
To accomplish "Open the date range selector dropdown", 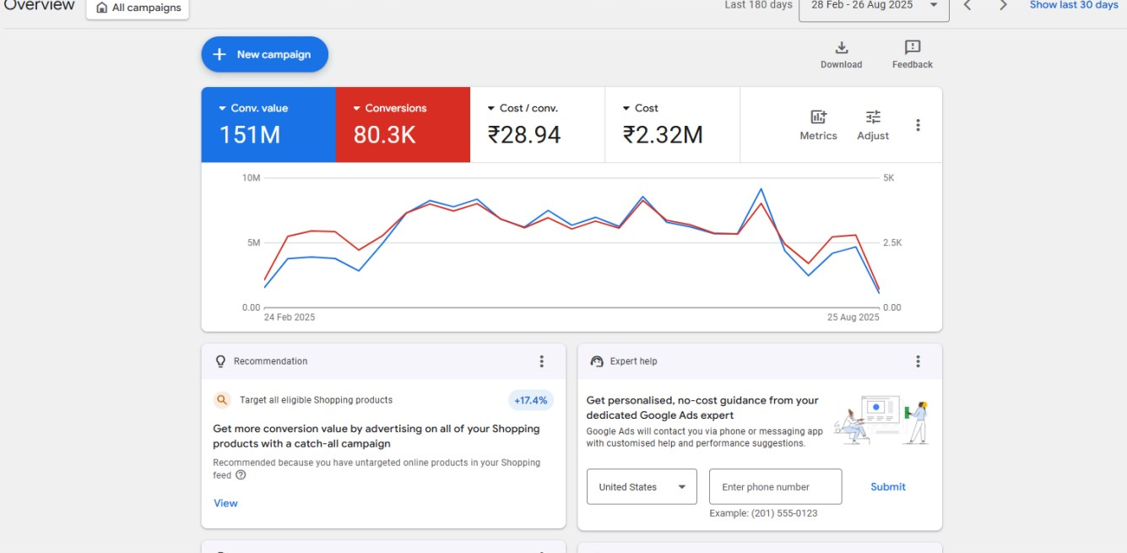I will coord(874,6).
